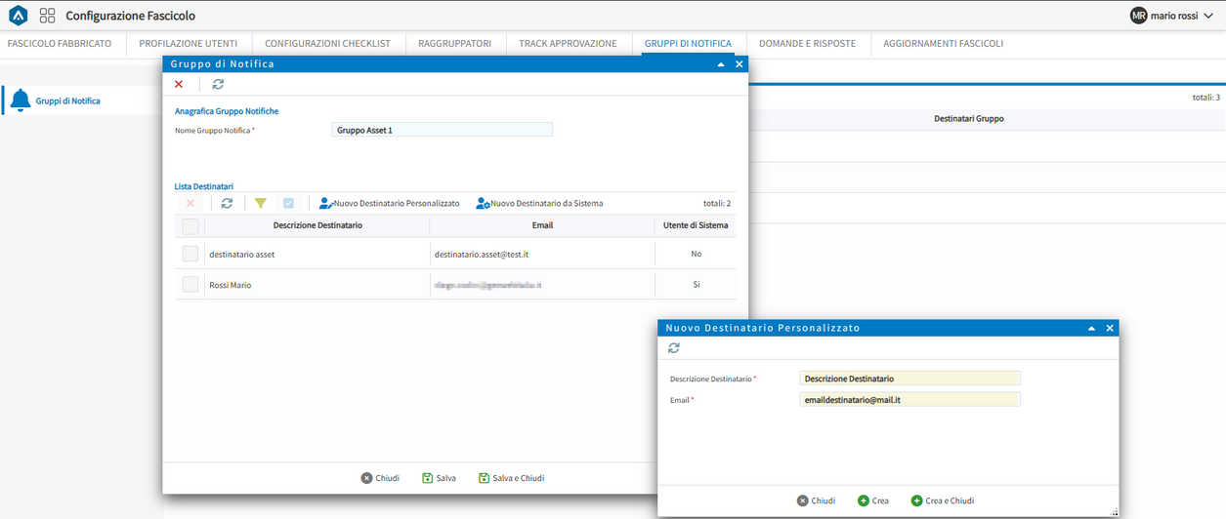Open the filter in Lista Destinatari toolbar
Image resolution: width=1226 pixels, height=519 pixels.
pos(260,204)
